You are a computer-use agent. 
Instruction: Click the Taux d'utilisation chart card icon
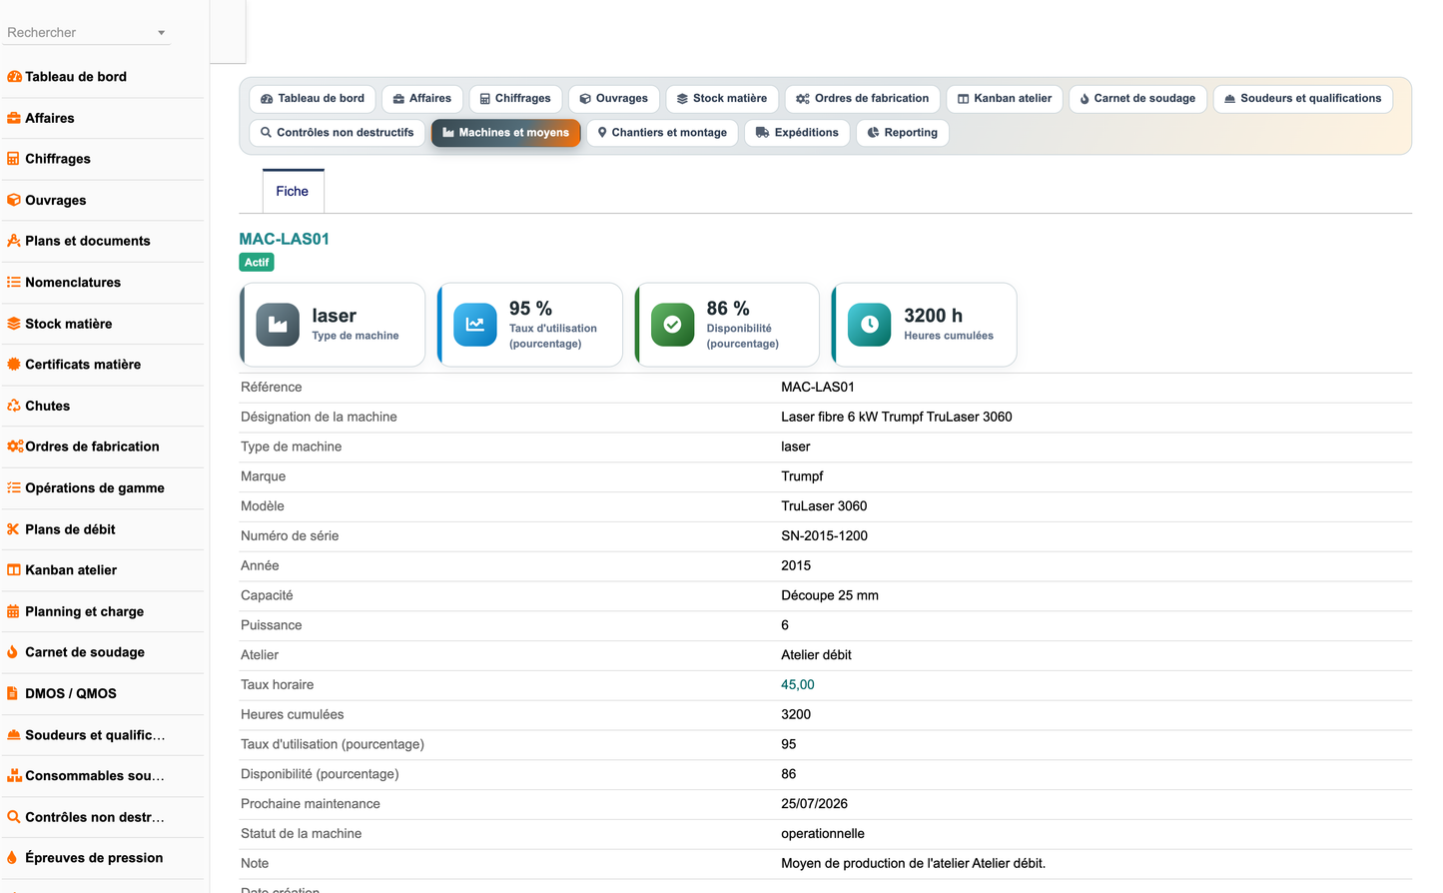[475, 325]
